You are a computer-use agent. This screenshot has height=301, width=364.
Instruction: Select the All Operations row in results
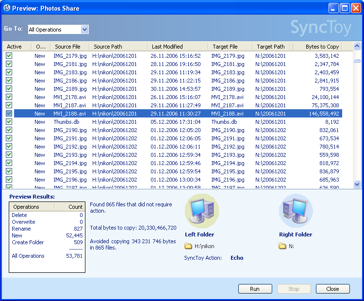(x=47, y=256)
